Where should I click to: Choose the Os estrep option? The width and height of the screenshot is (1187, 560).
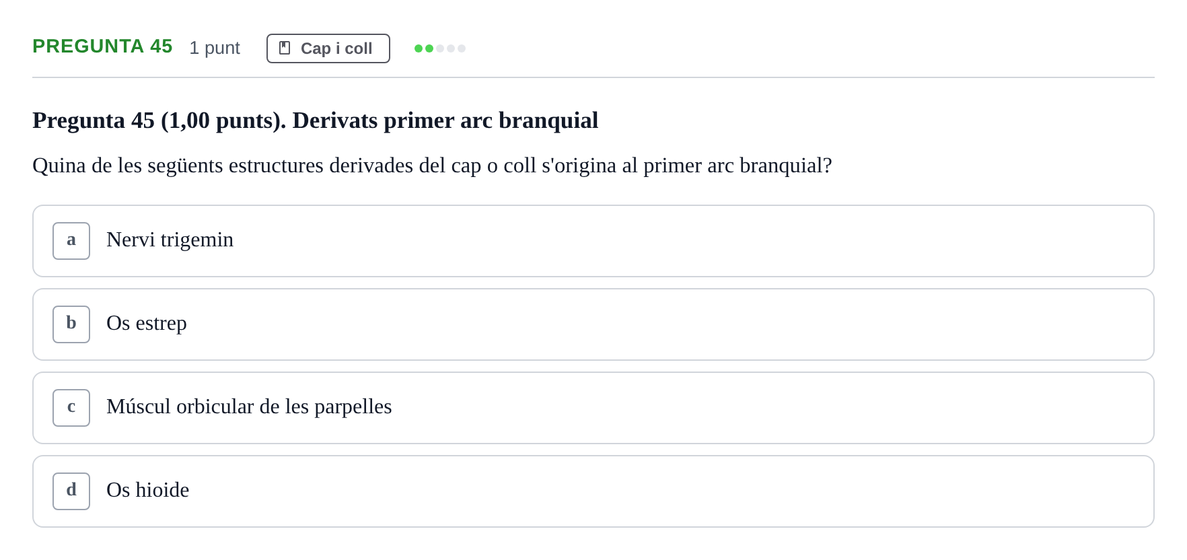tap(593, 324)
